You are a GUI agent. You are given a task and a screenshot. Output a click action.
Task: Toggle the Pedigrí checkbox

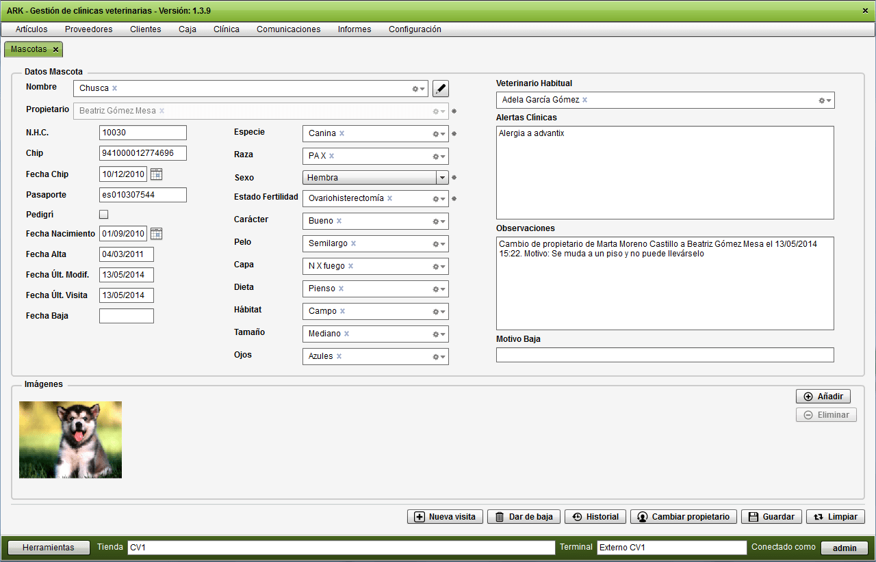(x=104, y=215)
